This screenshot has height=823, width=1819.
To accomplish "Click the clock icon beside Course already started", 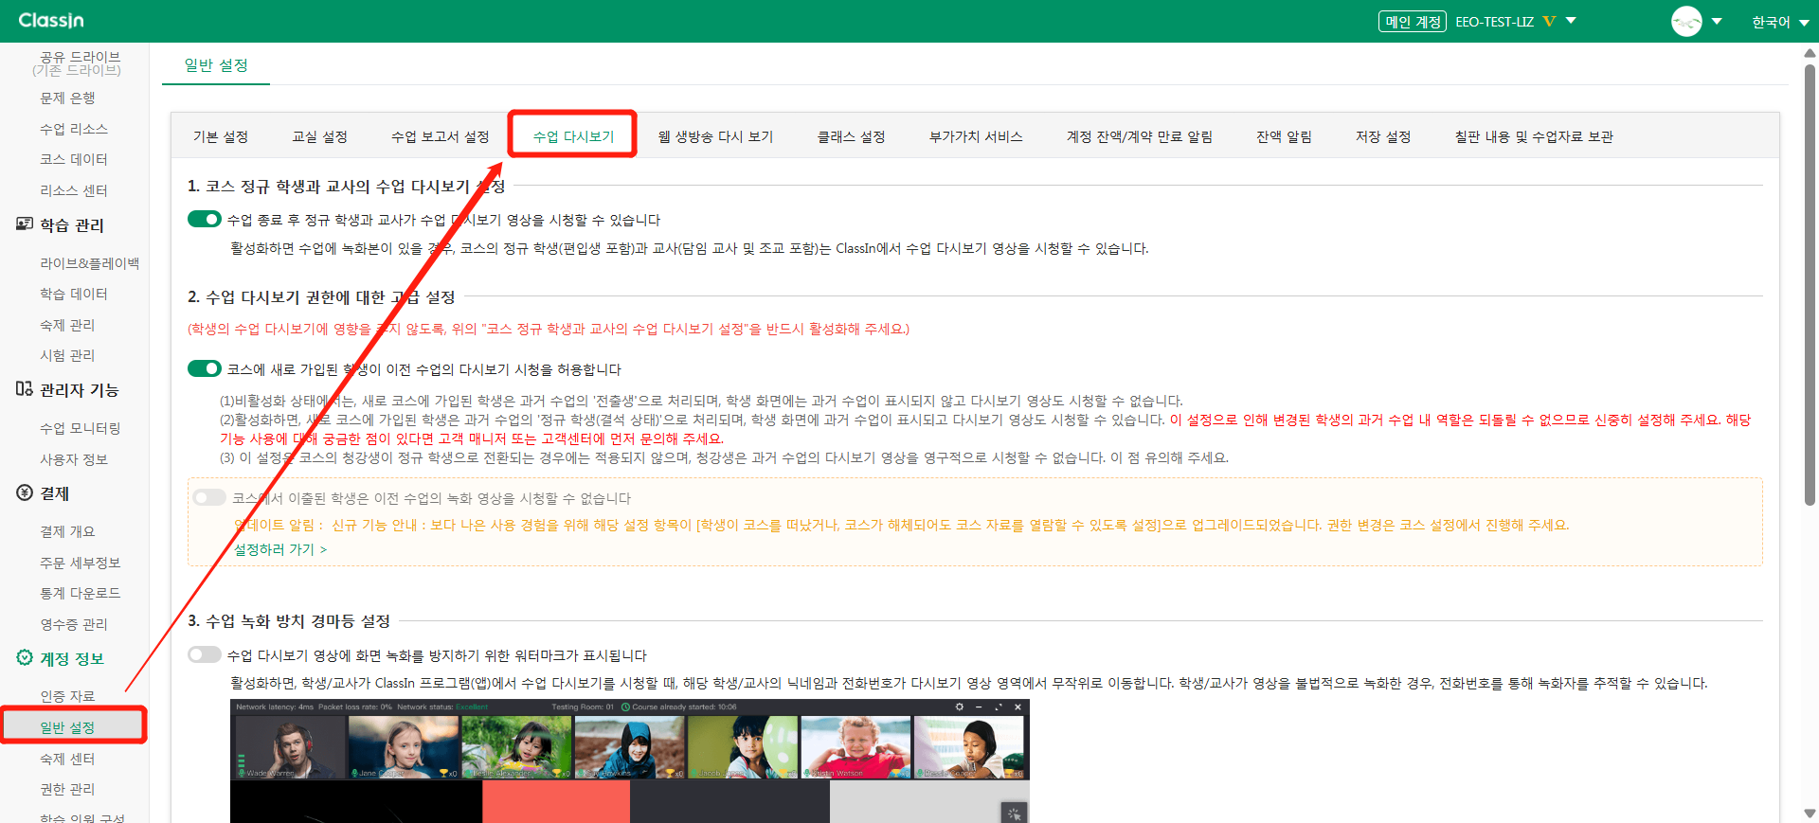I will [x=625, y=707].
